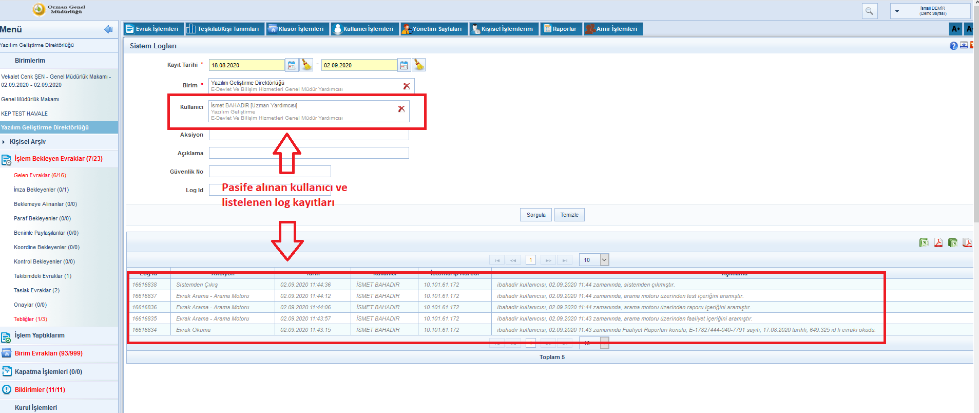
Task: Open the help question mark icon
Action: 953,46
